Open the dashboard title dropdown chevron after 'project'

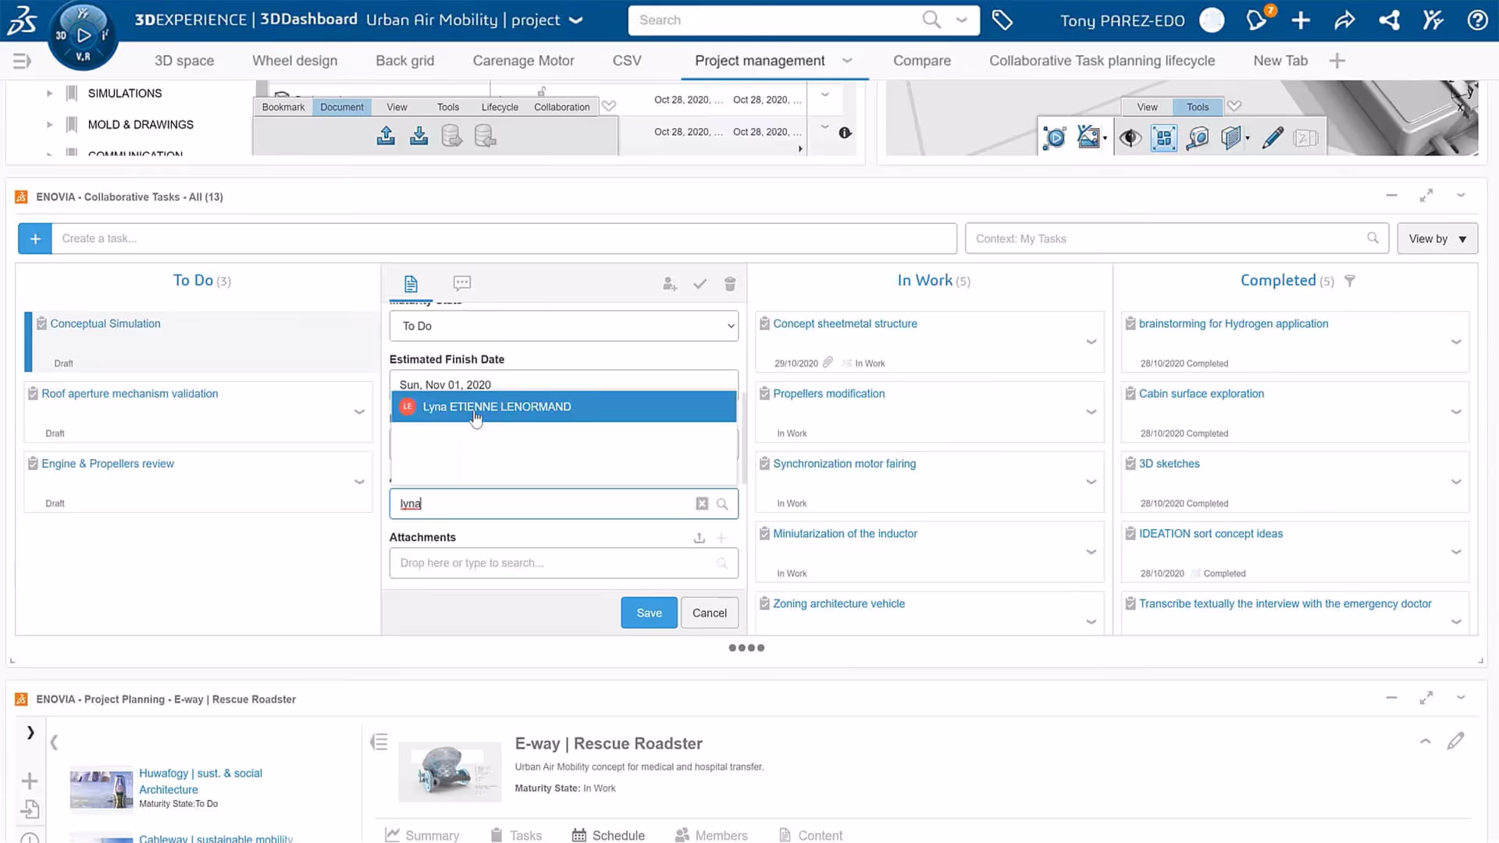tap(576, 20)
